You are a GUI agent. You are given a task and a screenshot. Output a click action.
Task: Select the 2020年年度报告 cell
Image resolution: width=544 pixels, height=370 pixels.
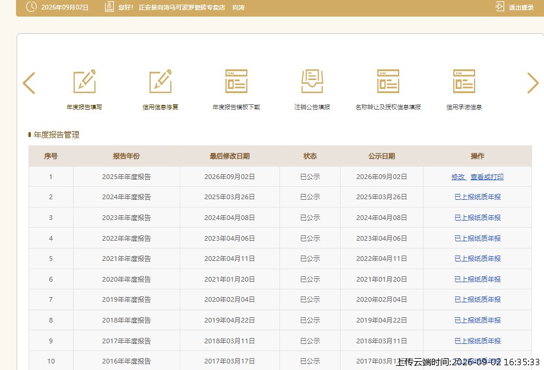pyautogui.click(x=126, y=279)
